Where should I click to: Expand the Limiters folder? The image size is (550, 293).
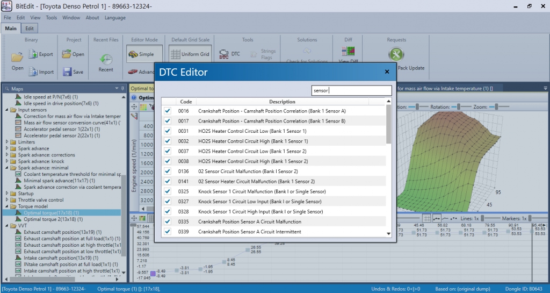[x=7, y=142]
